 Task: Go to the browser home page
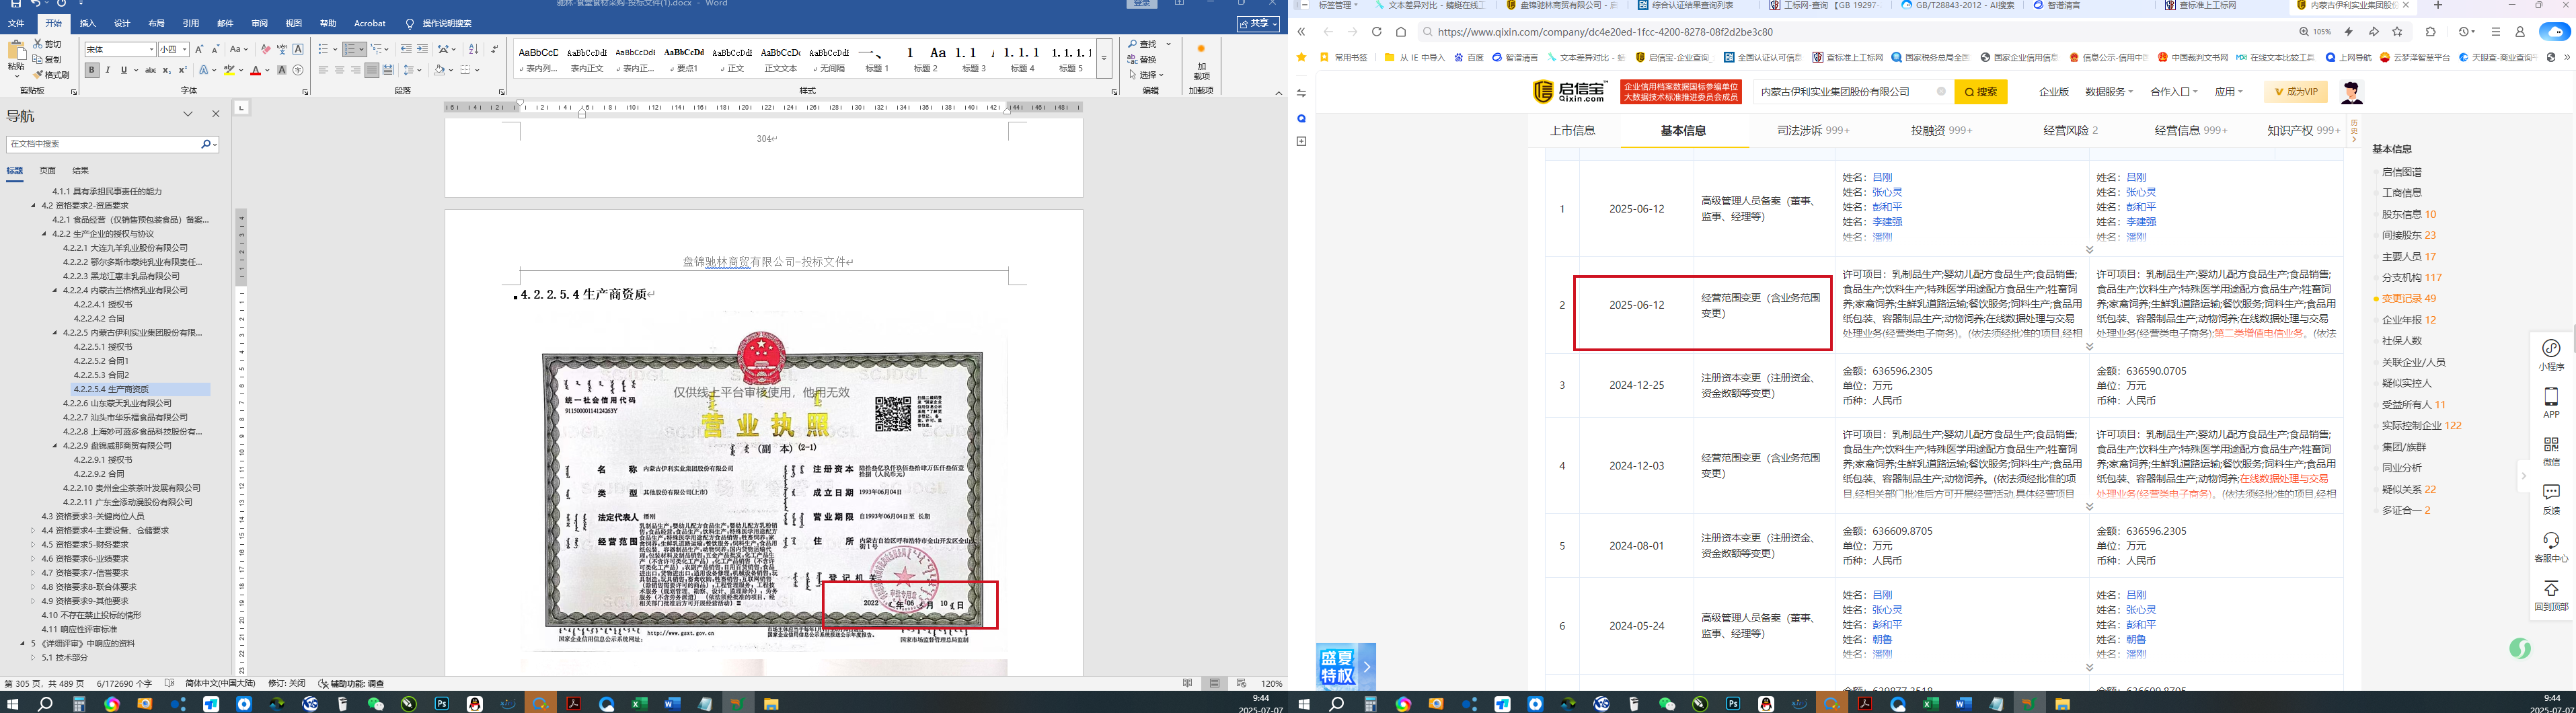pos(1401,32)
